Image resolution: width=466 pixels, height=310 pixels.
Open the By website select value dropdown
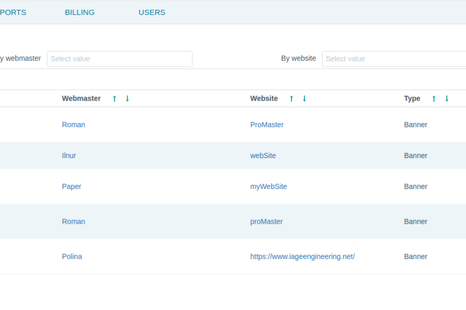tap(394, 59)
